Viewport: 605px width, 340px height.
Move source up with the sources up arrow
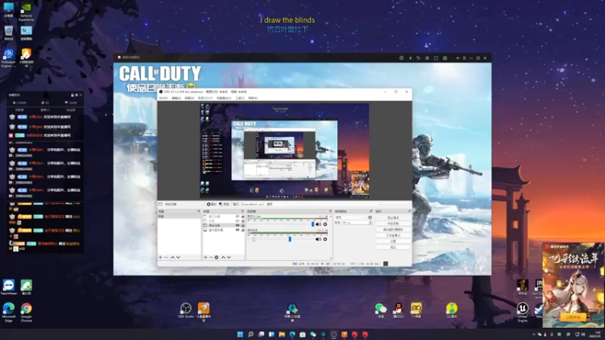pyautogui.click(x=223, y=257)
